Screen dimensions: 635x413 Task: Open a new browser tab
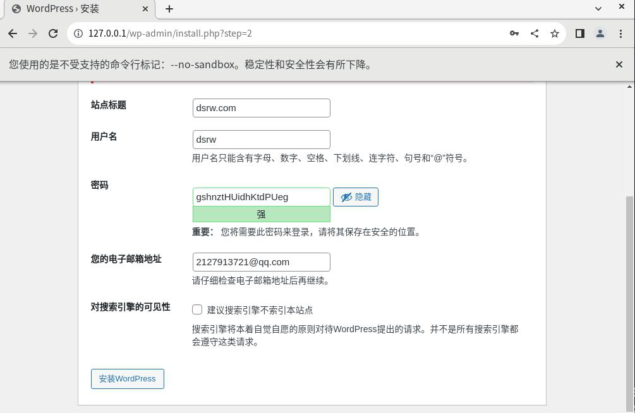click(169, 9)
